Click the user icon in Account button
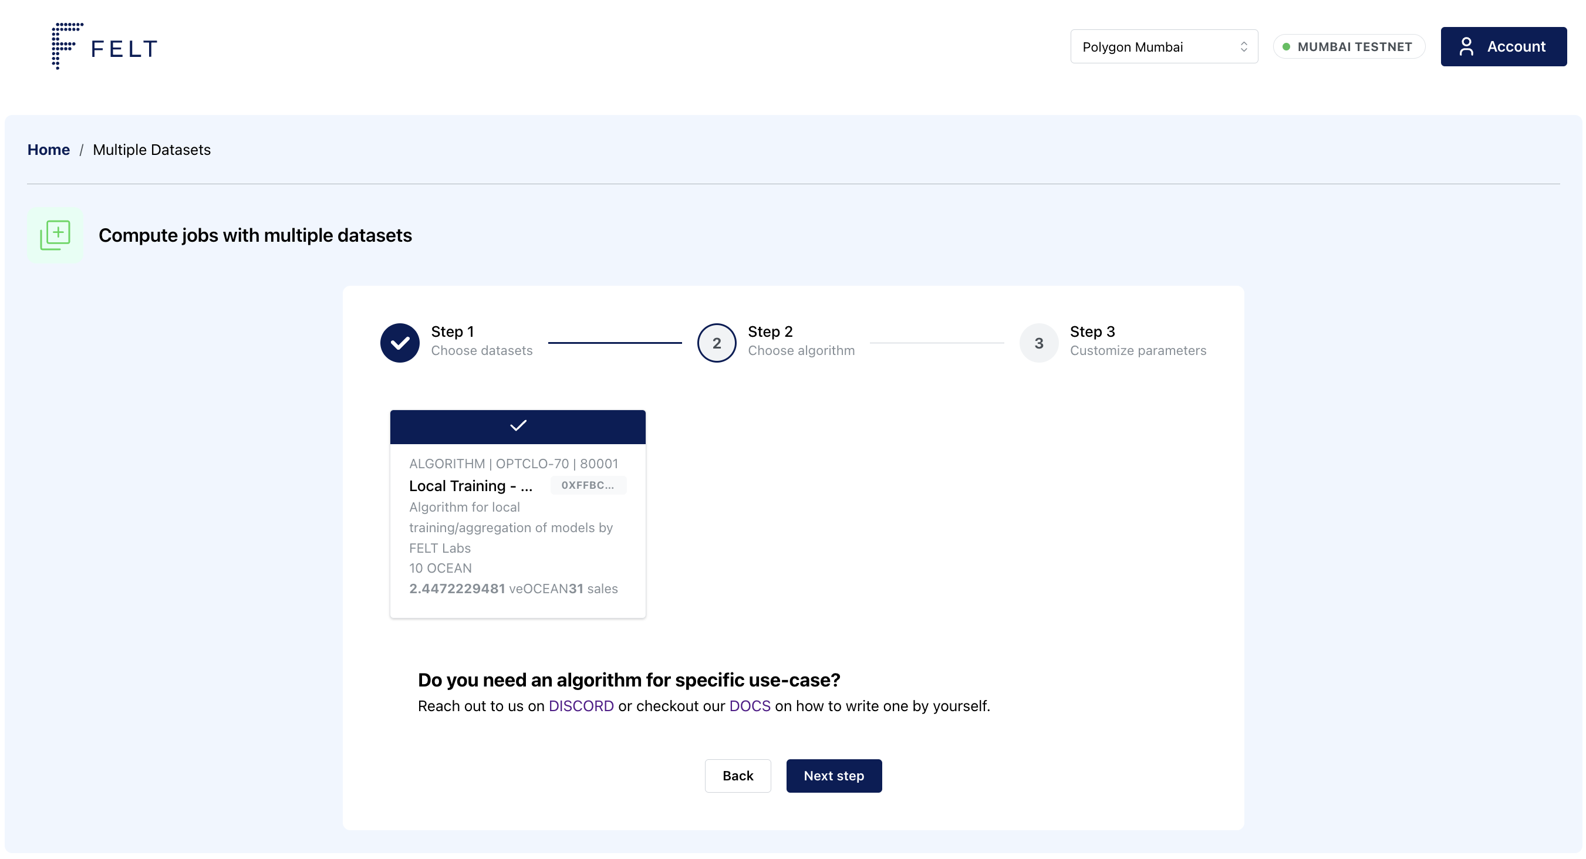Image resolution: width=1586 pixels, height=859 pixels. point(1466,47)
